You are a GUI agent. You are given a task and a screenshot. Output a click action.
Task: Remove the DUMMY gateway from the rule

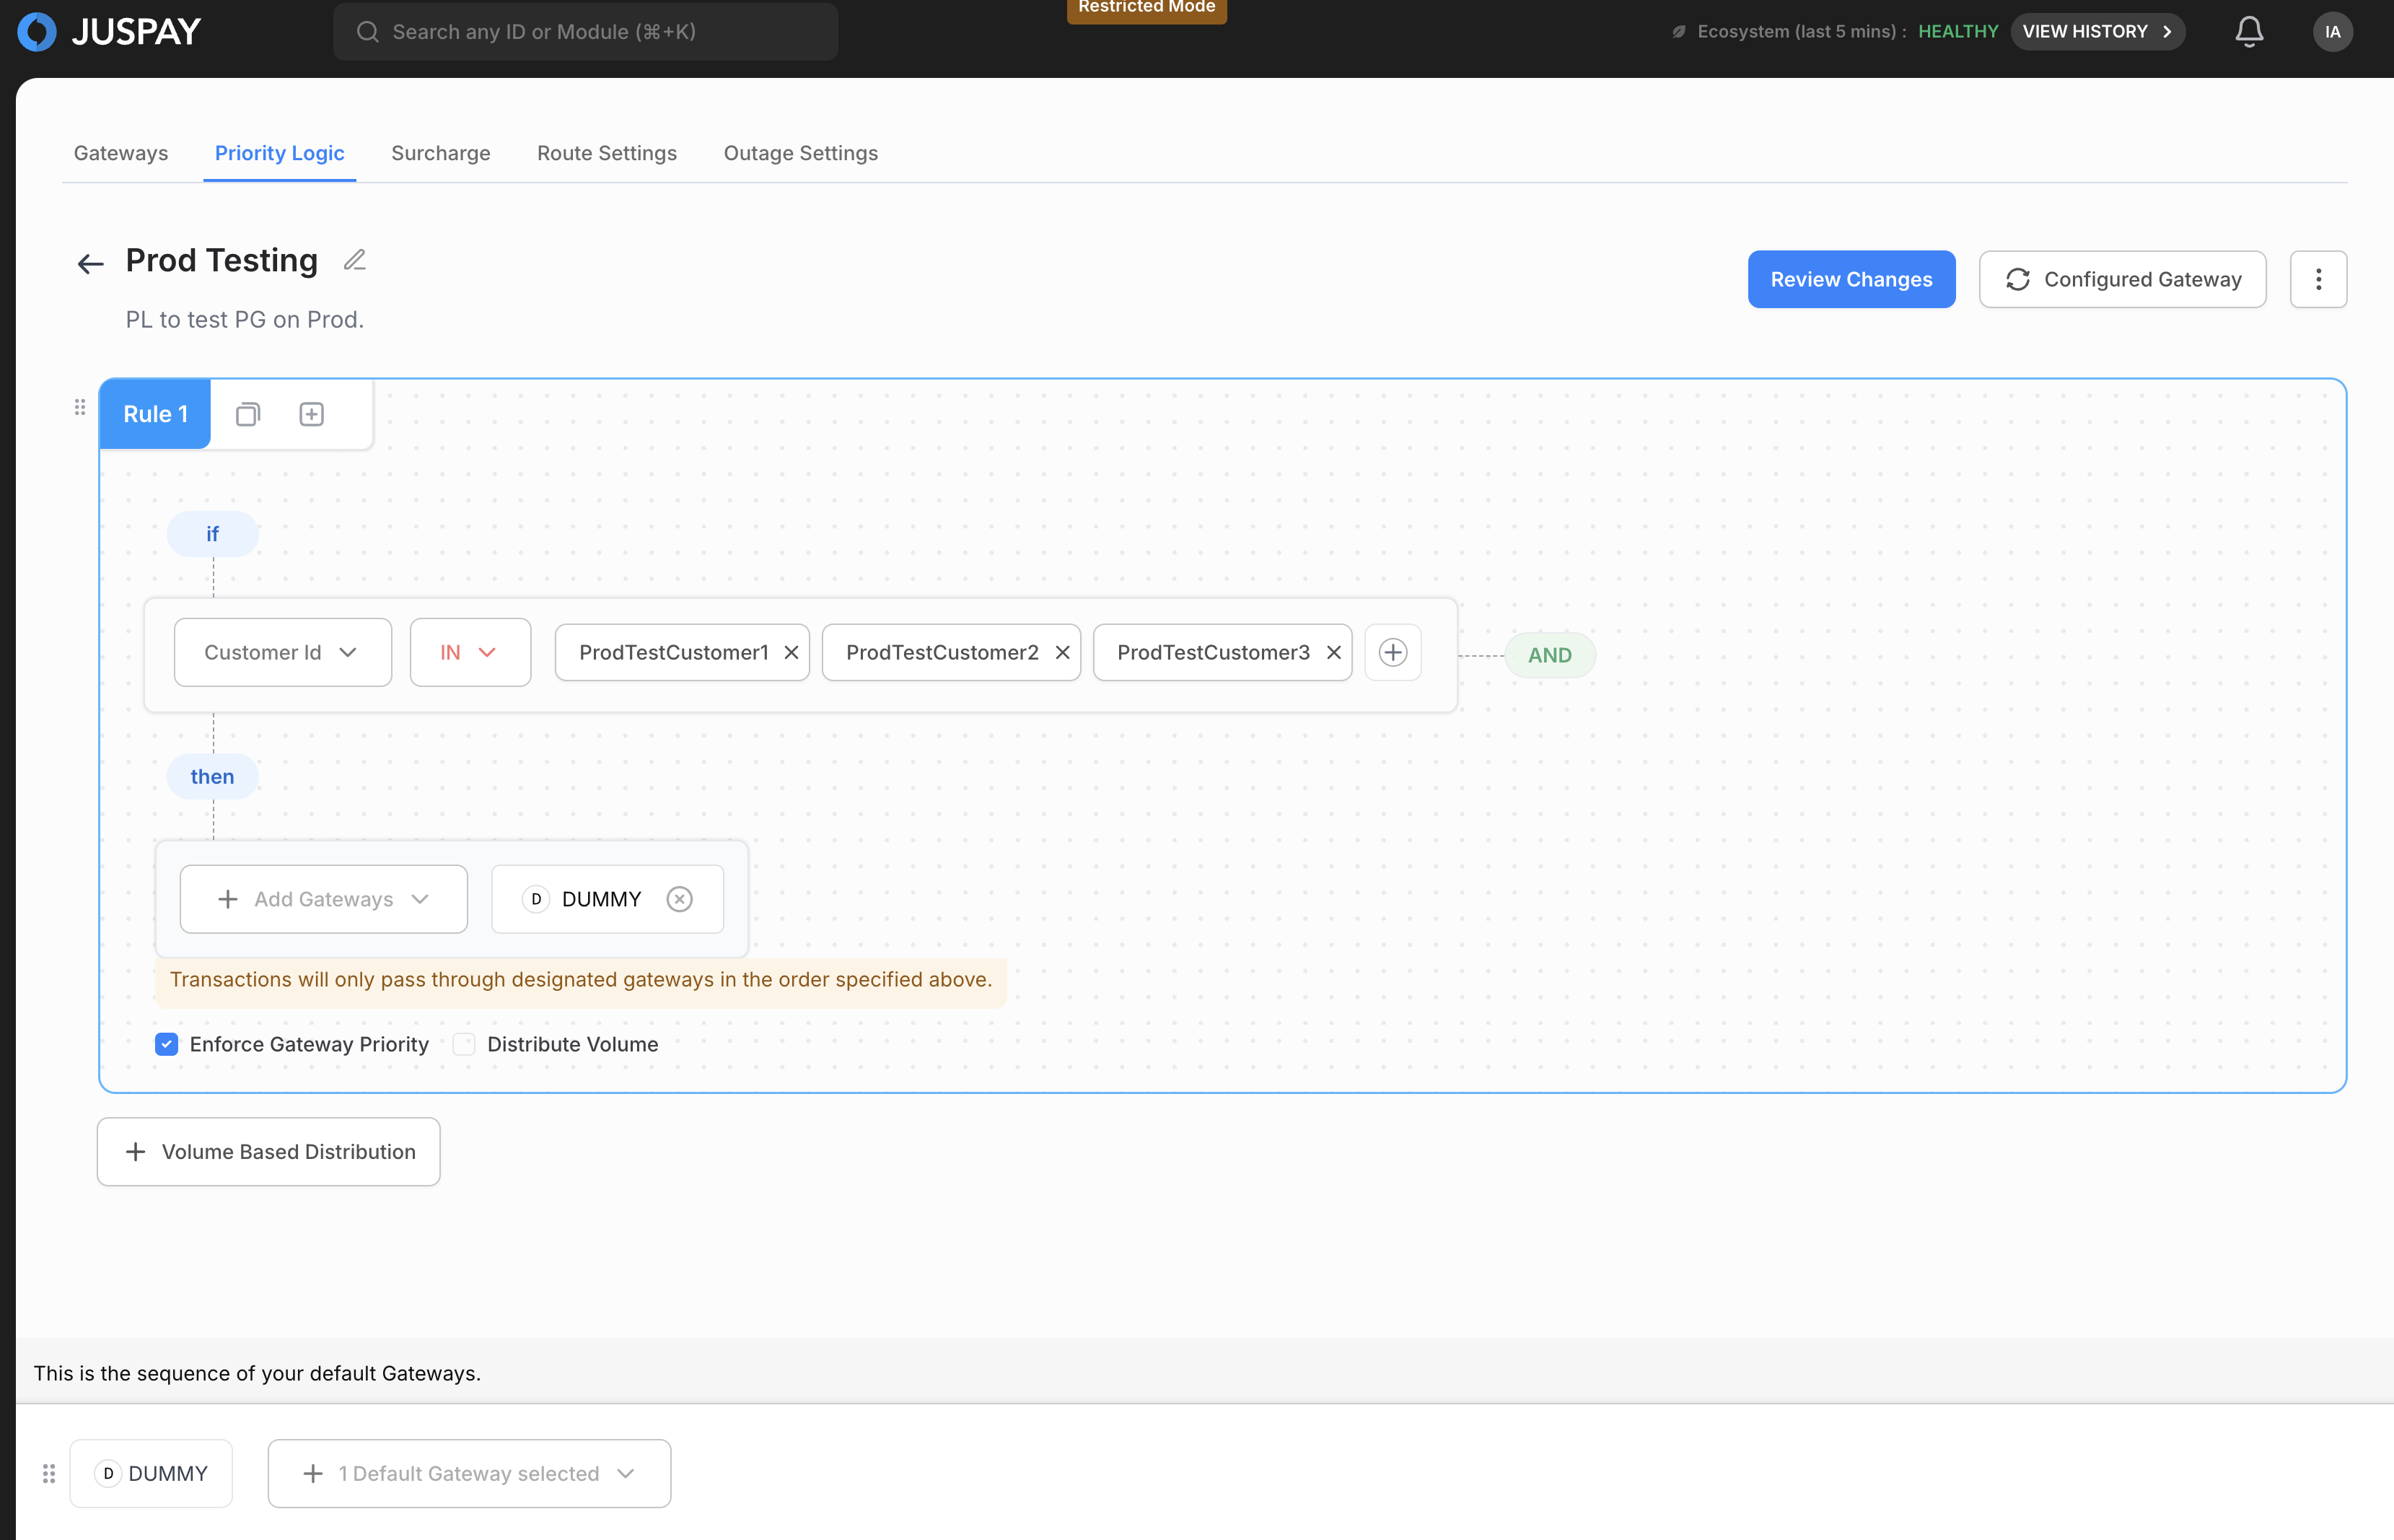coord(680,899)
